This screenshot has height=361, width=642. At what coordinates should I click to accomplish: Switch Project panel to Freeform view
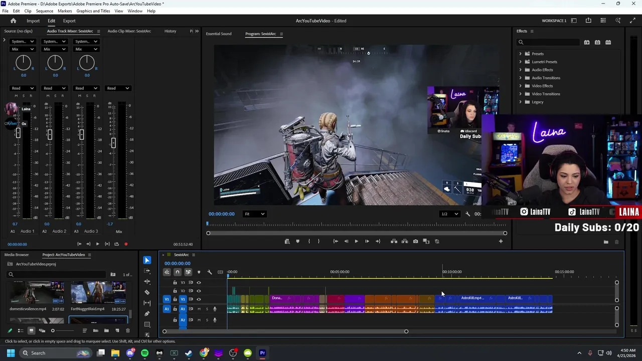tap(42, 331)
